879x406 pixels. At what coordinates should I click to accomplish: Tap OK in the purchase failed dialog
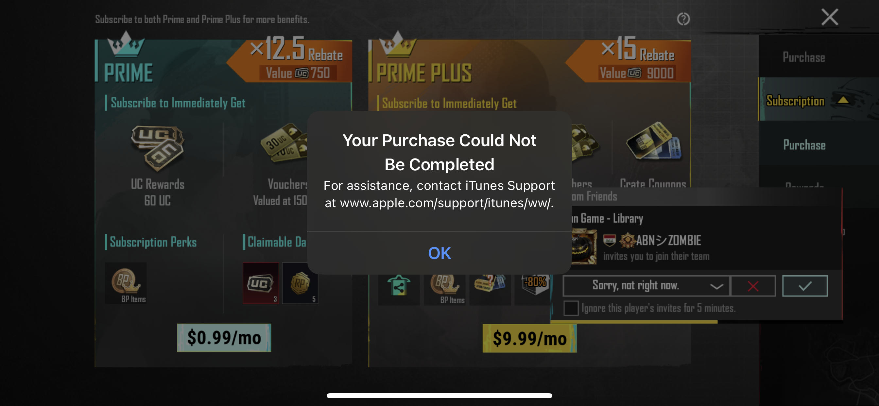(439, 253)
